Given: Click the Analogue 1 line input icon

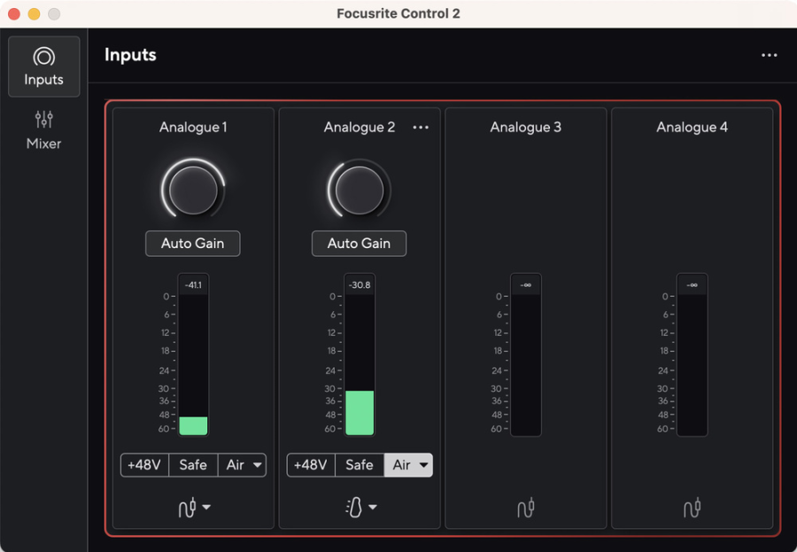Looking at the screenshot, I should point(187,507).
